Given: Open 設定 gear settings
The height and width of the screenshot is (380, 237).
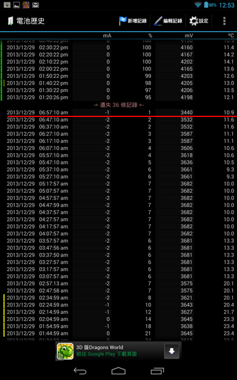Looking at the screenshot, I should tap(194, 21).
